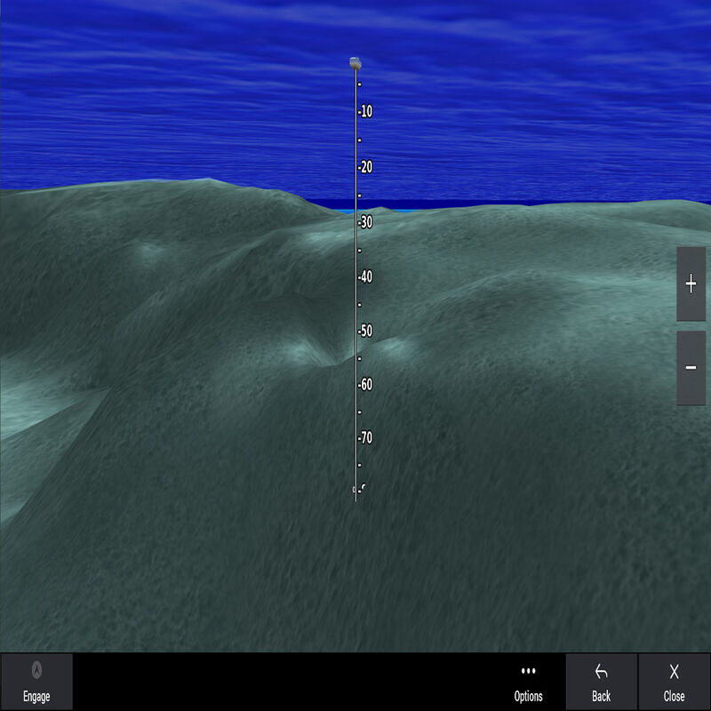
Task: Open the Options menu
Action: point(530,684)
